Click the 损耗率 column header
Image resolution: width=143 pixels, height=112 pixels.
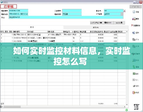(120, 32)
